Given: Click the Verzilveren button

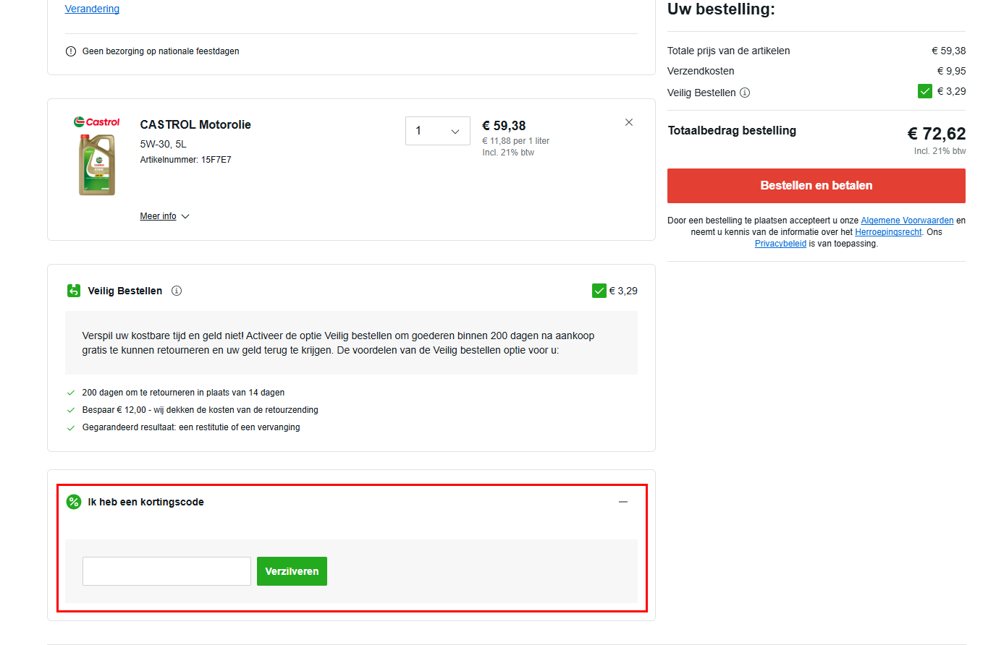Looking at the screenshot, I should click(292, 571).
